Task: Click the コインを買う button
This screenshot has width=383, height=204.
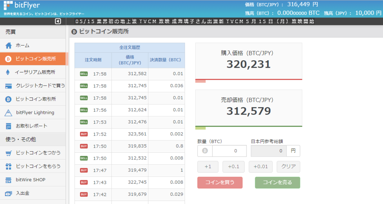Action: (220, 183)
